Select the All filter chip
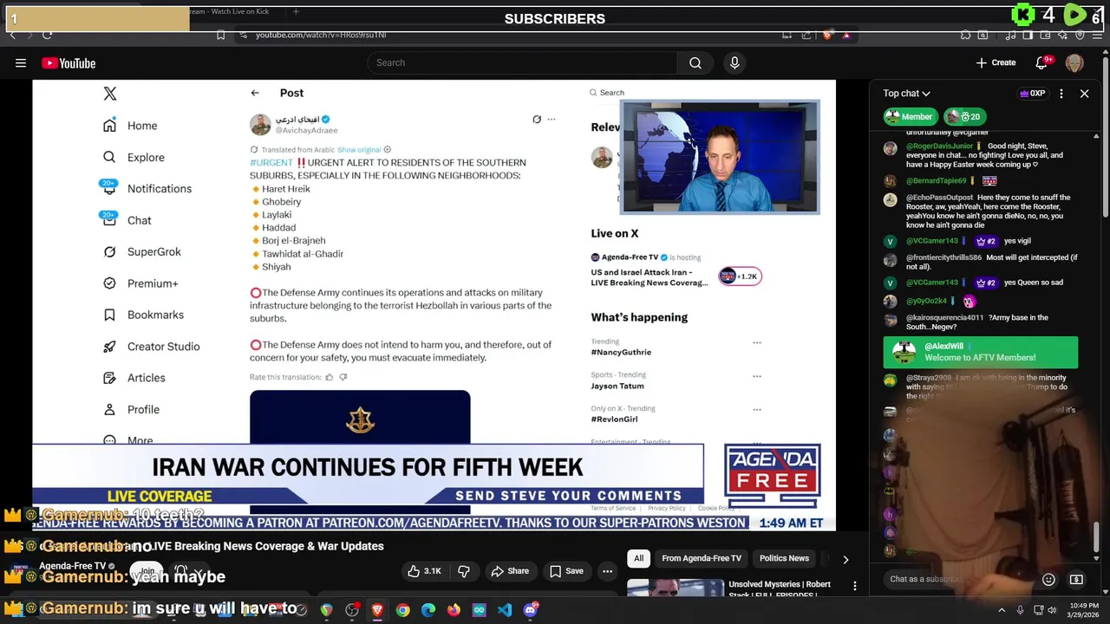Image resolution: width=1110 pixels, height=624 pixels. coord(638,558)
